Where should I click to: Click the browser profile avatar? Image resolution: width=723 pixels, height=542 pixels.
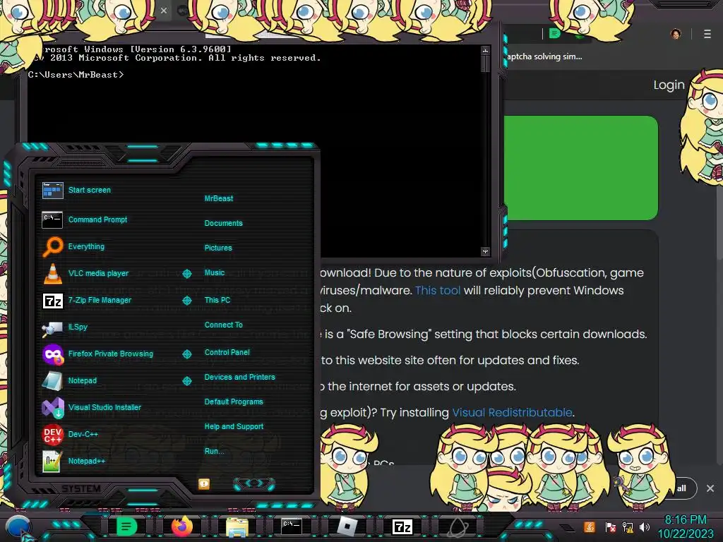click(676, 34)
